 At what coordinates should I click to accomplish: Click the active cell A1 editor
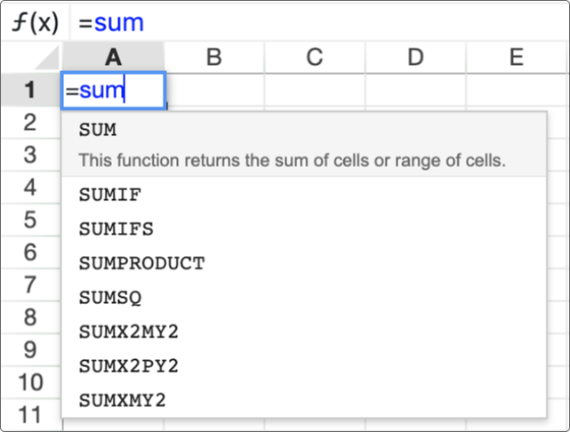click(114, 90)
